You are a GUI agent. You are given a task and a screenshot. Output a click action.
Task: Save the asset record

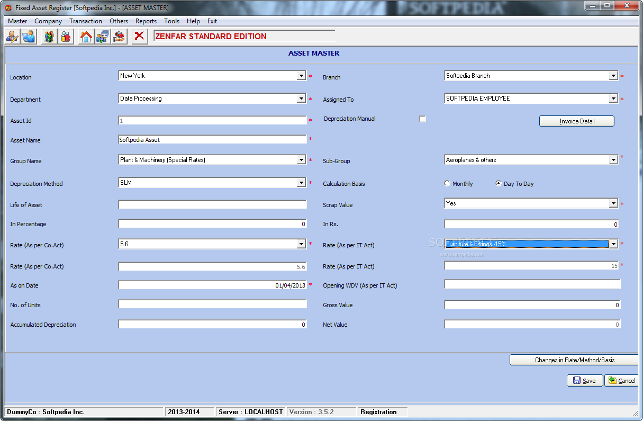(x=585, y=381)
